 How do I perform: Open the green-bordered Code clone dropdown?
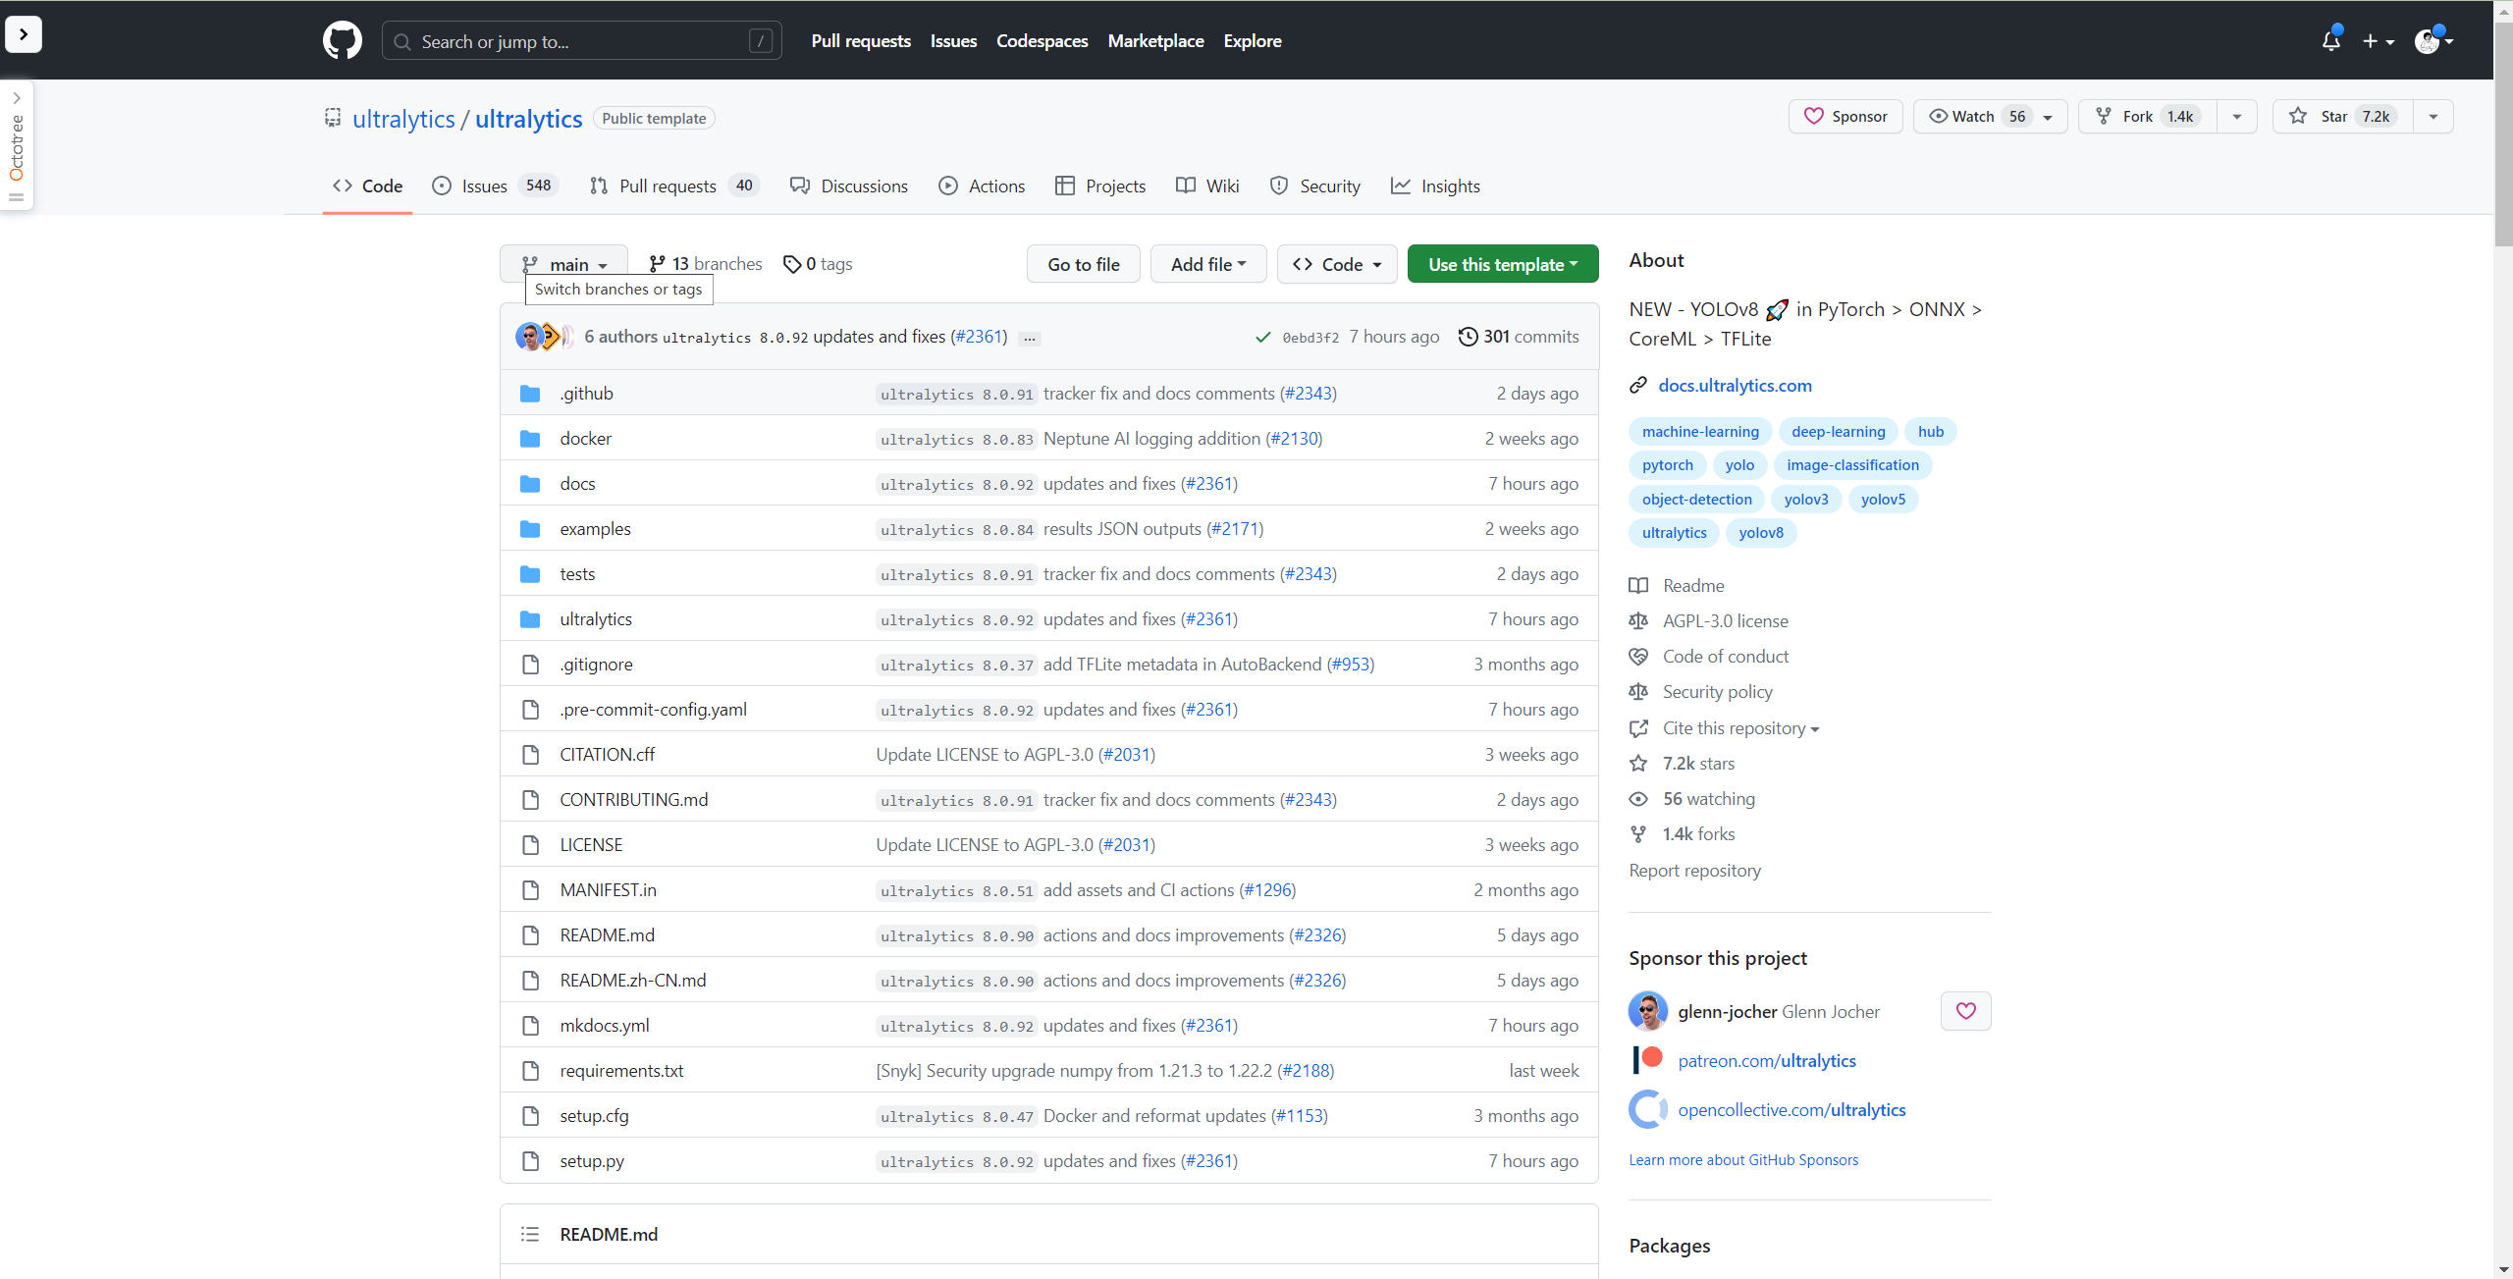click(x=1337, y=264)
